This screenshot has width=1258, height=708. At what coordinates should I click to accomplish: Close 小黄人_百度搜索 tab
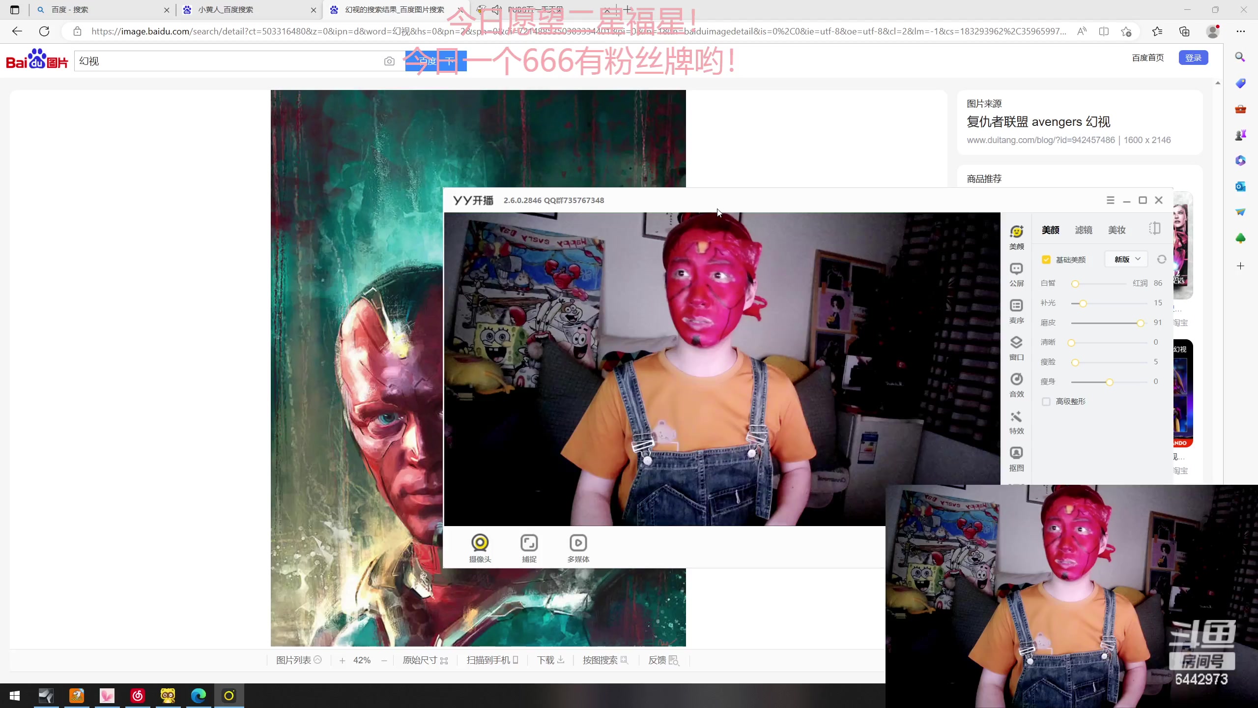point(314,10)
